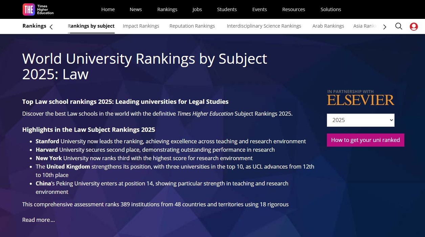Open the 2025 year dropdown
Image resolution: width=425 pixels, height=237 pixels.
(x=360, y=120)
